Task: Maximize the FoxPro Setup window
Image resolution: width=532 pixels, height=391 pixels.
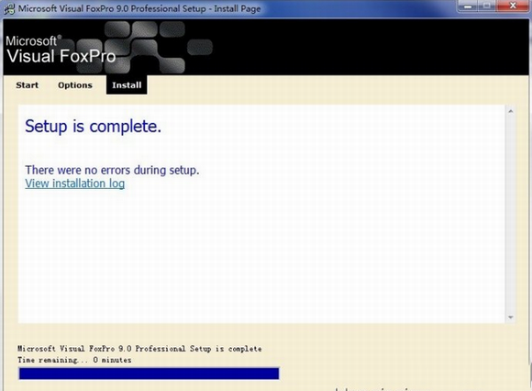Action: tap(487, 6)
